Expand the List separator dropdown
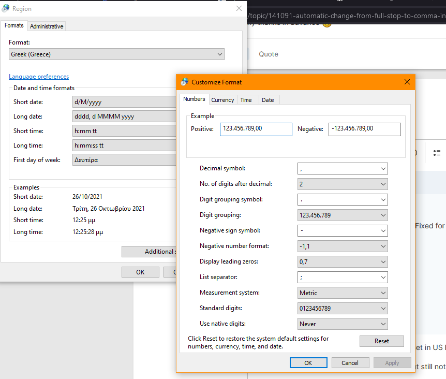This screenshot has width=446, height=379. [343, 277]
